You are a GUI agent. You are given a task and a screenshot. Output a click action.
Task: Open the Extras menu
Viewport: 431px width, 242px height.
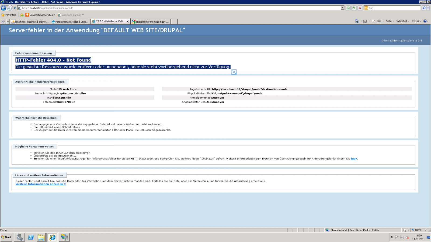pos(416,21)
